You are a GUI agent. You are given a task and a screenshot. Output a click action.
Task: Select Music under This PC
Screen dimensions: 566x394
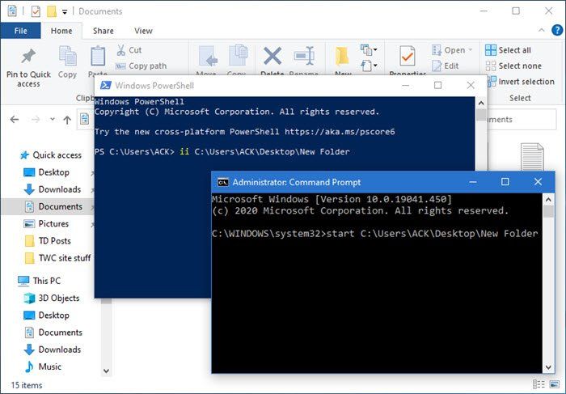click(43, 366)
